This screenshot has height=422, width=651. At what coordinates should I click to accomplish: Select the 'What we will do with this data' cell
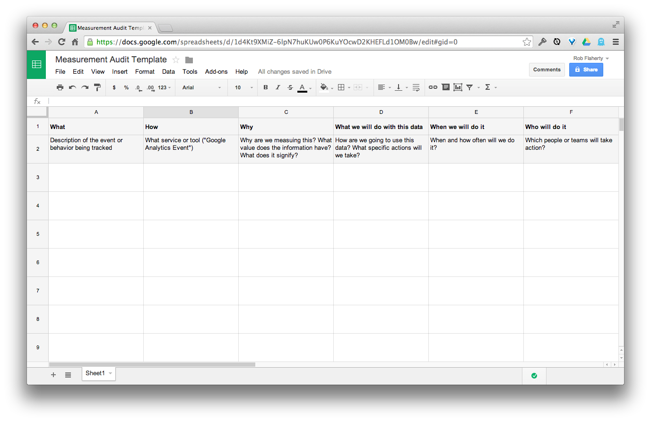point(381,127)
